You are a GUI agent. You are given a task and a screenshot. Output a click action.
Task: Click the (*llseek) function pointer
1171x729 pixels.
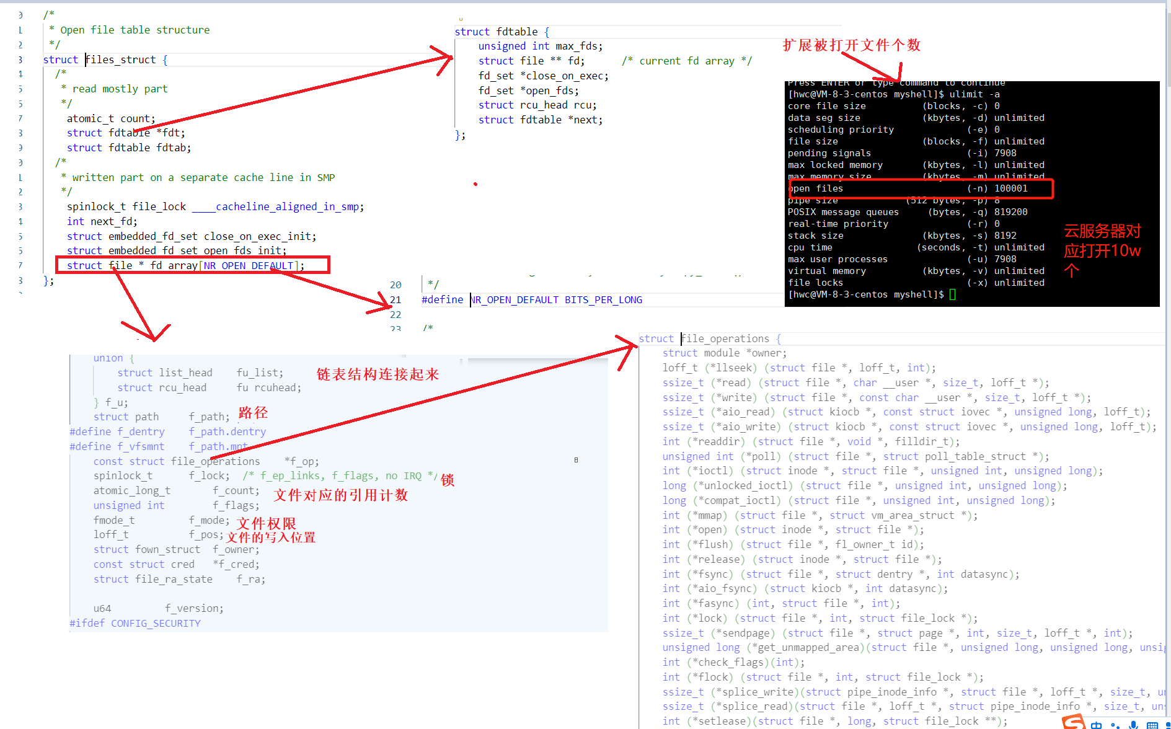734,368
